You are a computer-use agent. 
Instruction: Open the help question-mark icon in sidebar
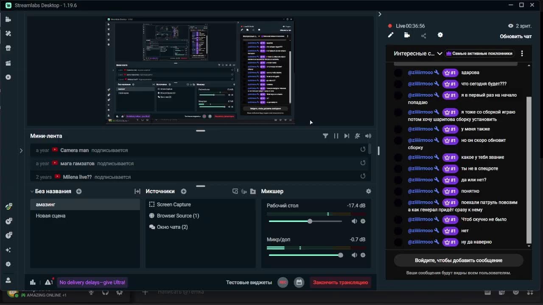click(x=8, y=235)
